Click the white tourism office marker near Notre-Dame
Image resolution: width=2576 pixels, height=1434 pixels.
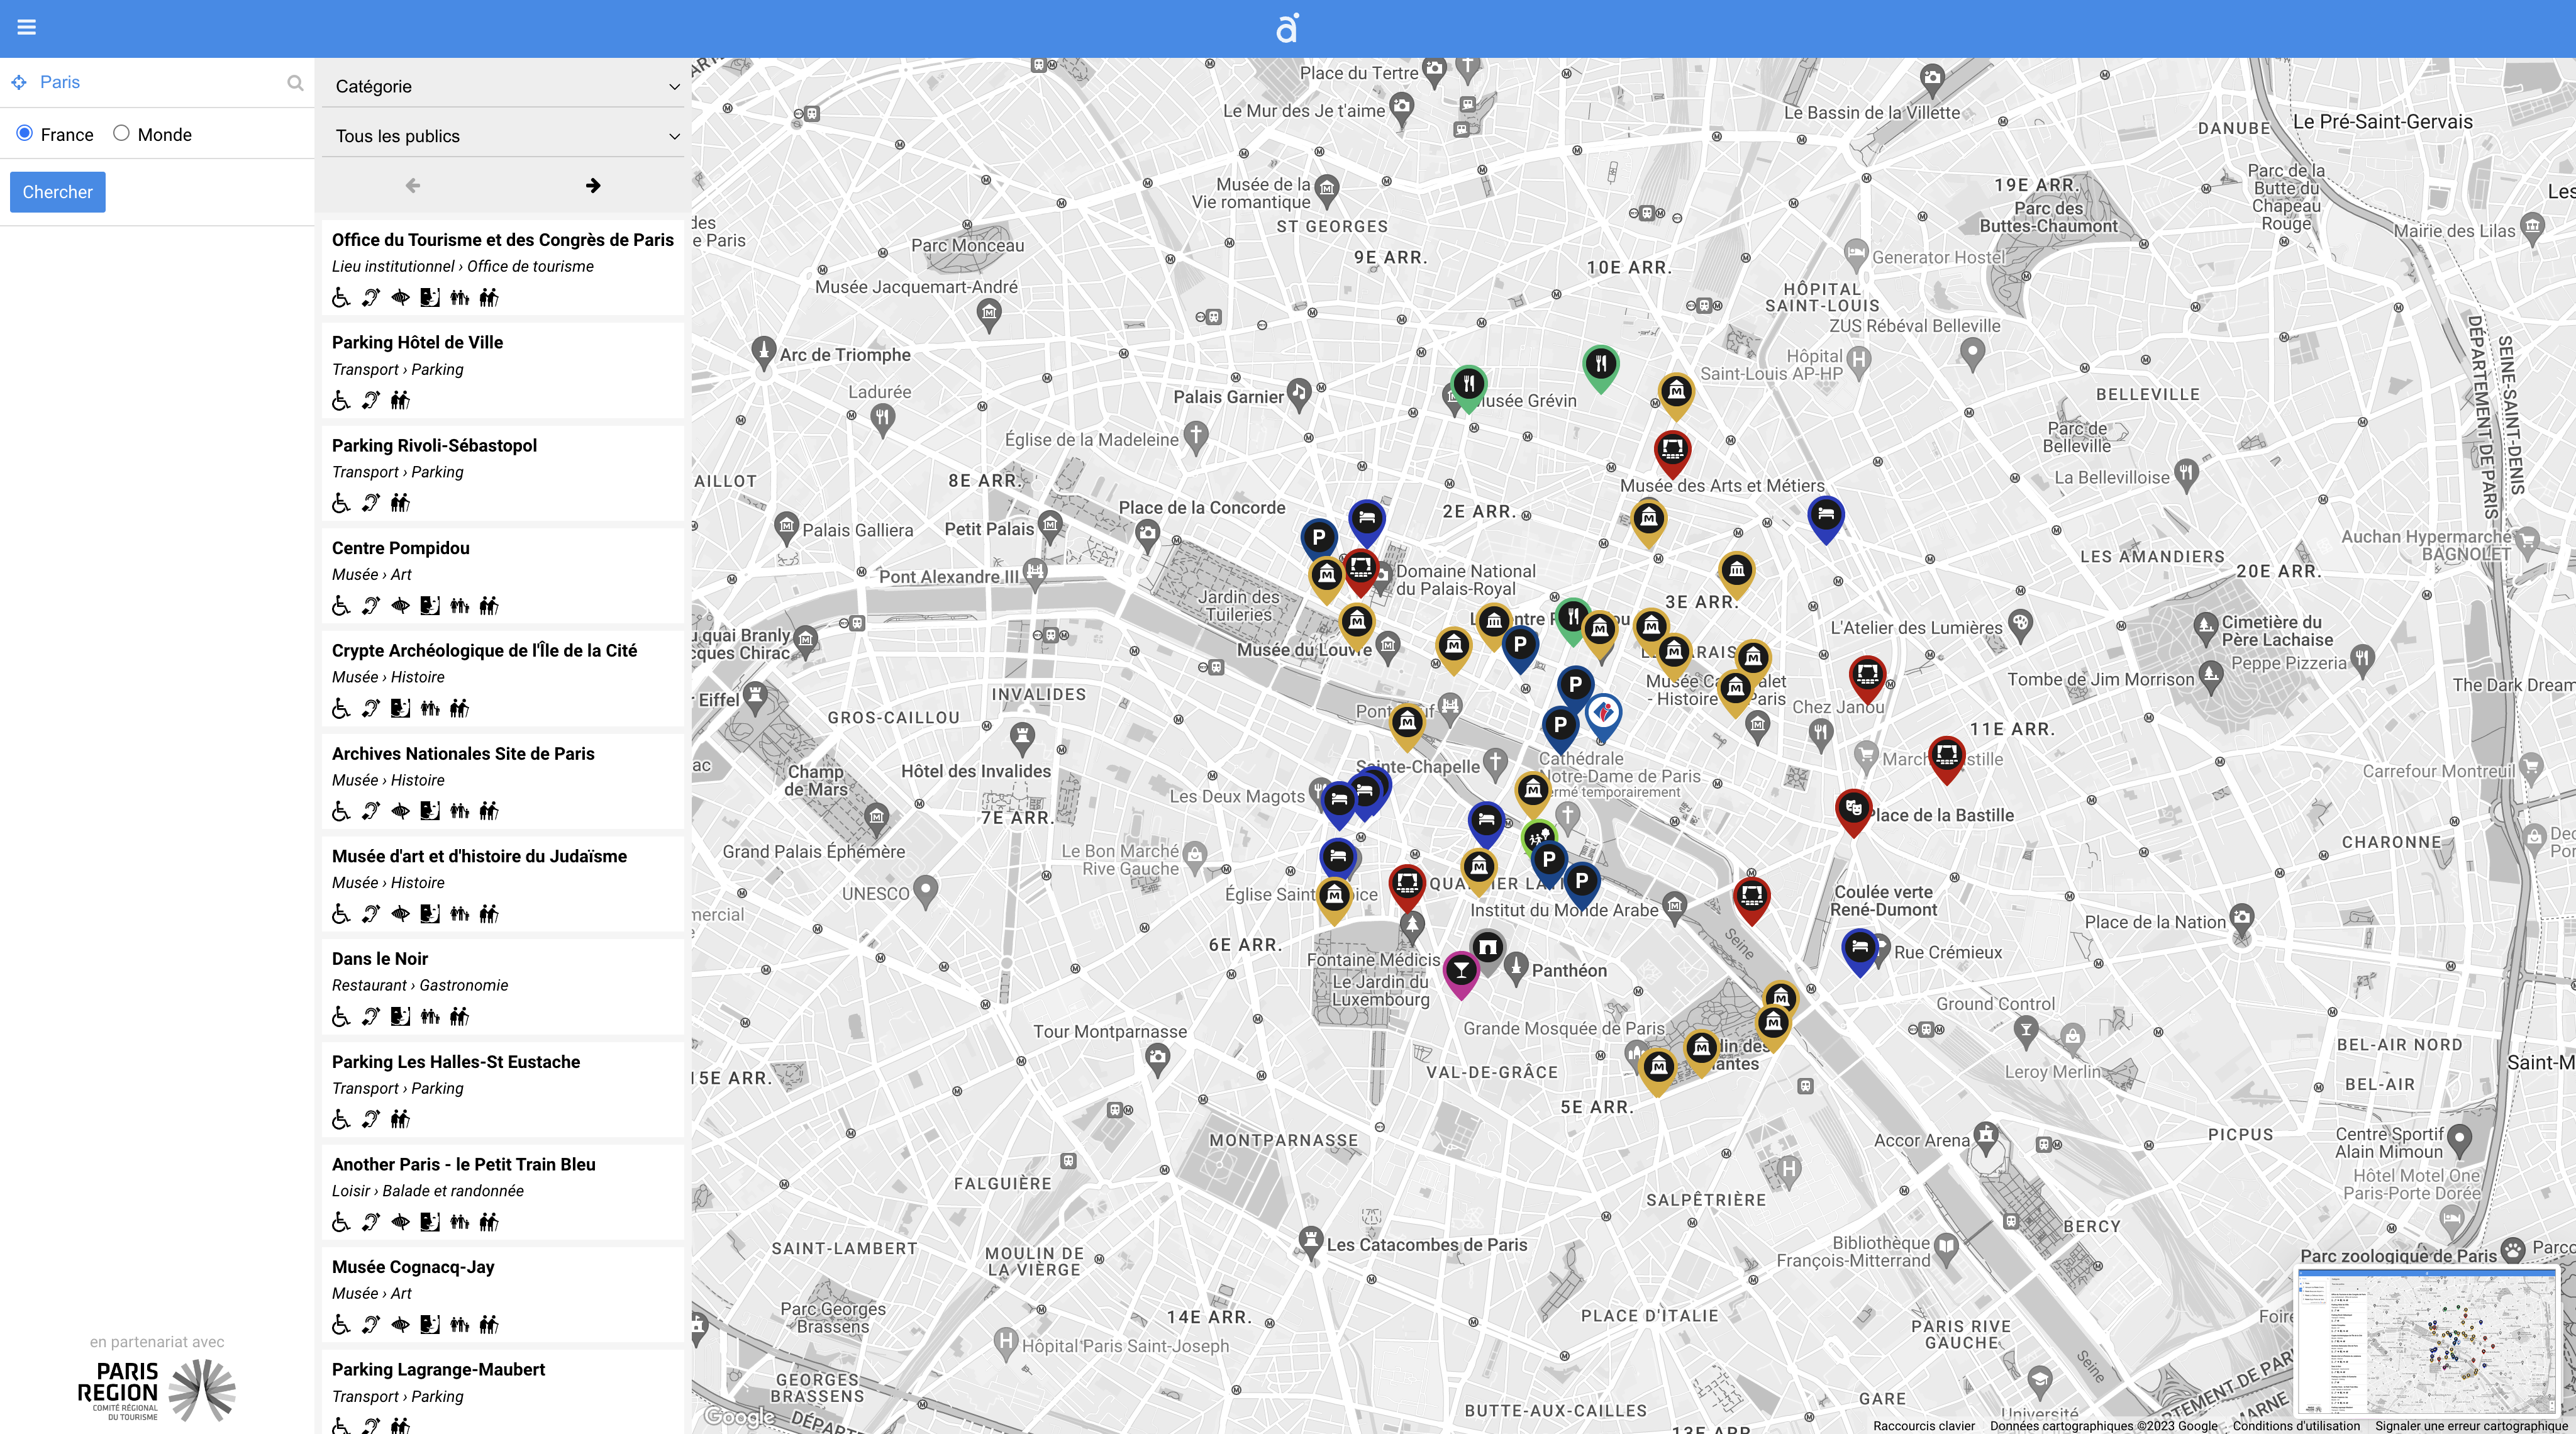1603,716
